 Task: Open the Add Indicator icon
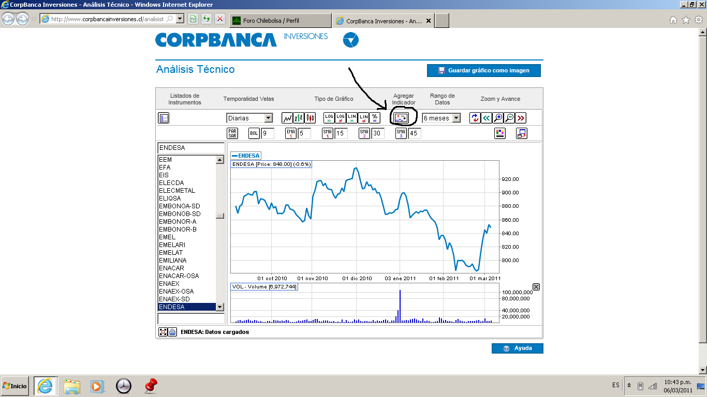401,118
